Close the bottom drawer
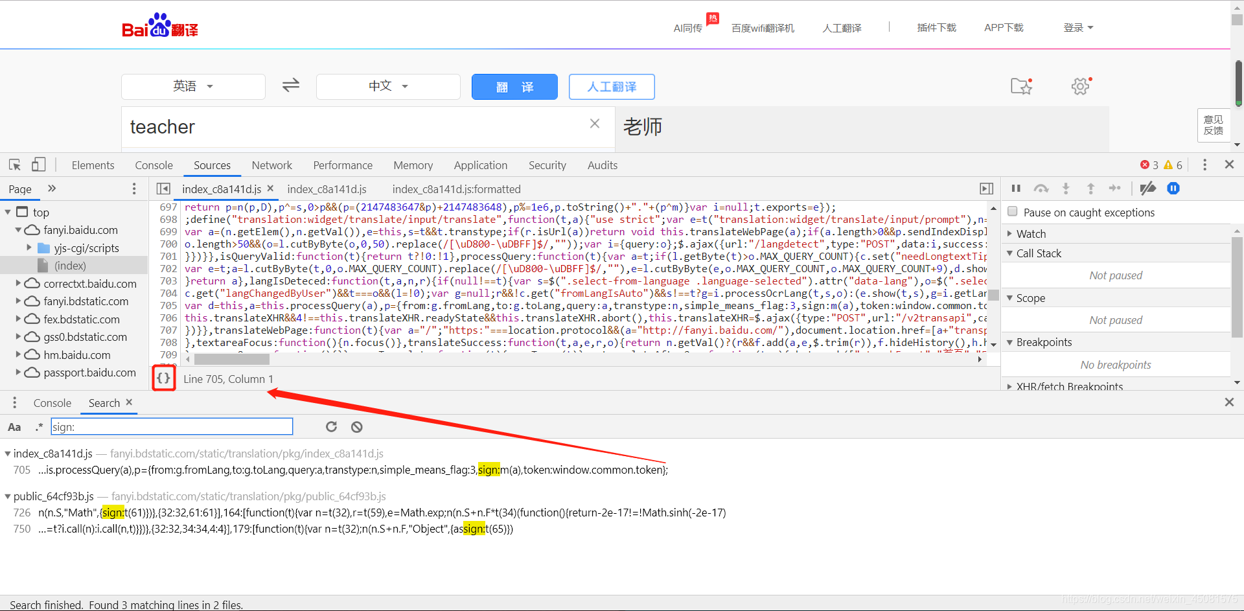The image size is (1244, 611). (x=1229, y=402)
